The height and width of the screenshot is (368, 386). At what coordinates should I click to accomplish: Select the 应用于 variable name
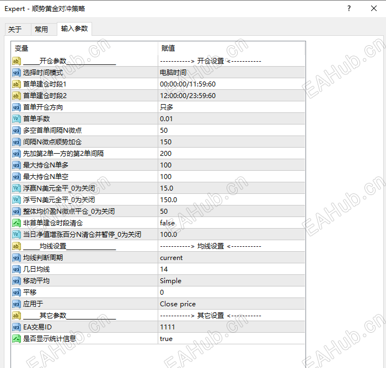tap(33, 304)
